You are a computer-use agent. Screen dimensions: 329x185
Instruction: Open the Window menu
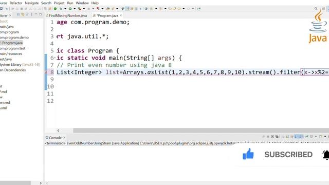82,3
